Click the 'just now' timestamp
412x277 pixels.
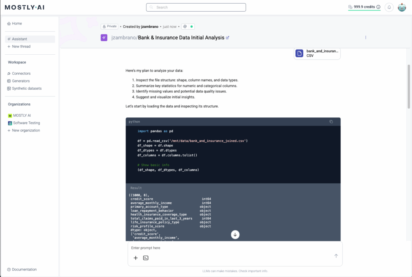(x=169, y=27)
